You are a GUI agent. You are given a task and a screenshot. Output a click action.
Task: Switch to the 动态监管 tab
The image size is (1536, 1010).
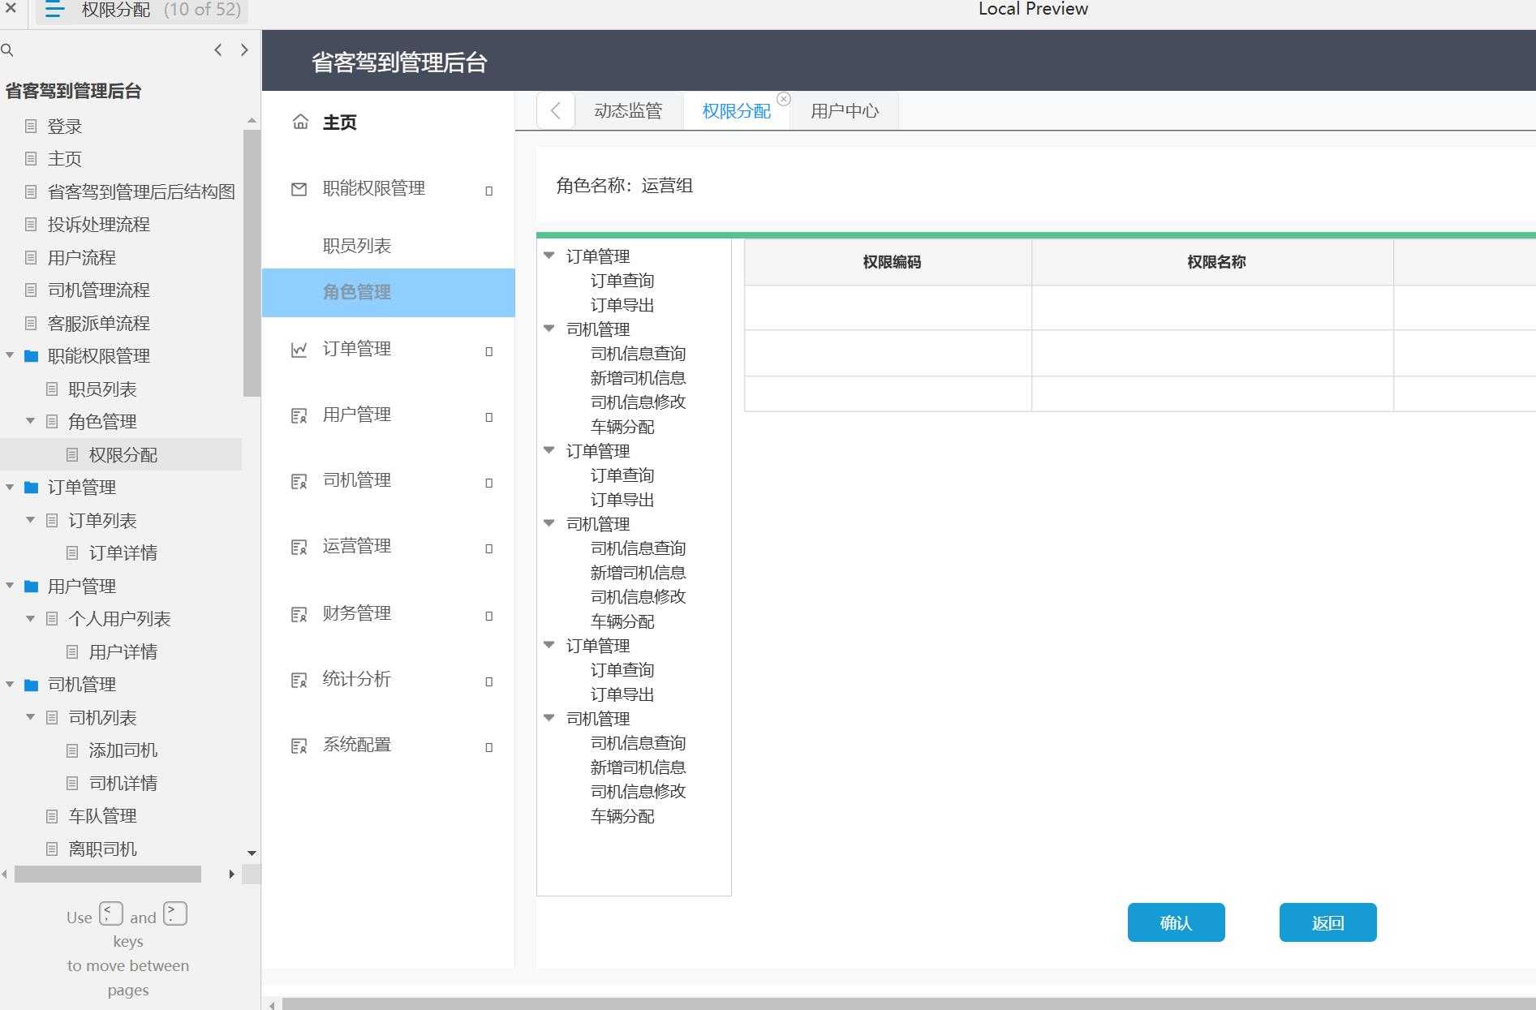pyautogui.click(x=629, y=110)
